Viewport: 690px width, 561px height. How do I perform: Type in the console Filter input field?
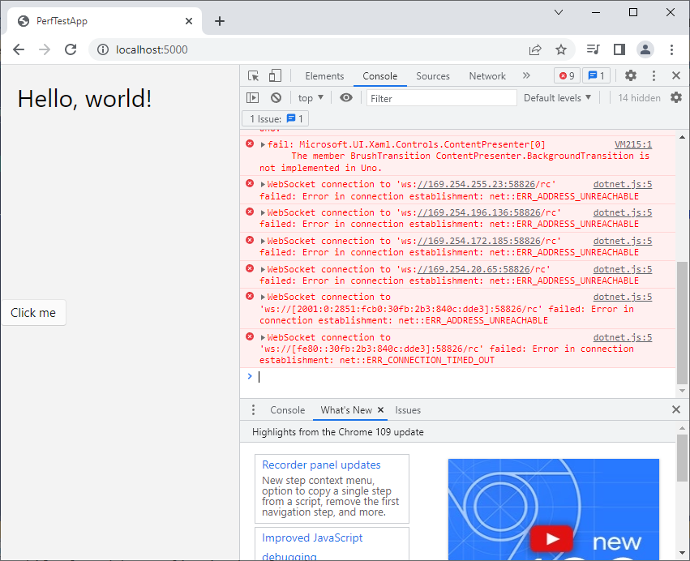point(440,97)
